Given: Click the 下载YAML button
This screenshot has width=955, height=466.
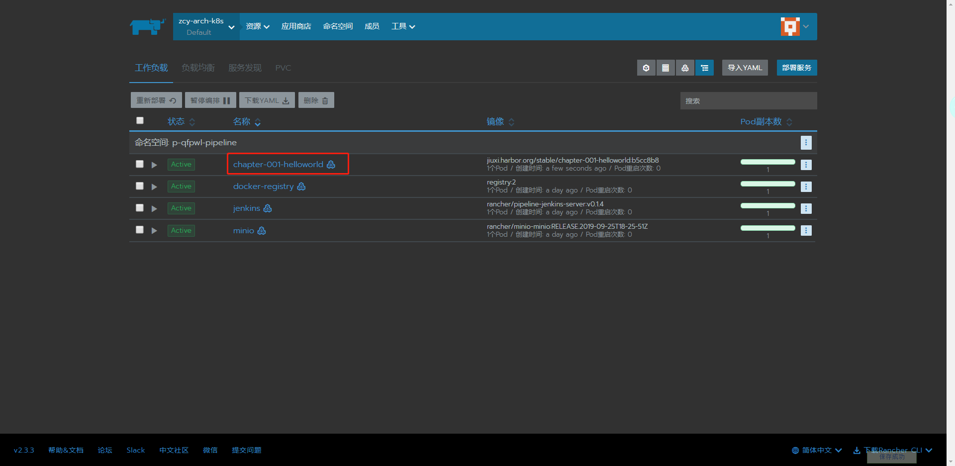Looking at the screenshot, I should pos(267,100).
